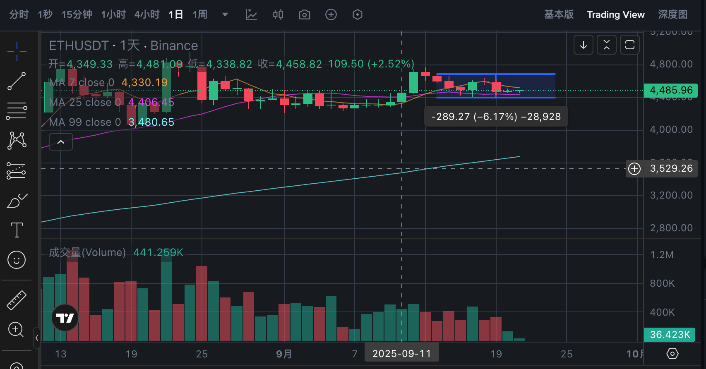This screenshot has width=706, height=369.
Task: Select the 15分钟 interval
Action: (x=77, y=15)
